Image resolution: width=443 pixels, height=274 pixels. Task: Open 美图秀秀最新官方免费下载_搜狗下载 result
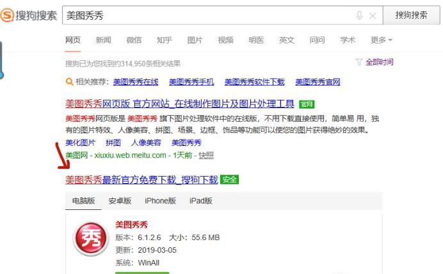141,180
